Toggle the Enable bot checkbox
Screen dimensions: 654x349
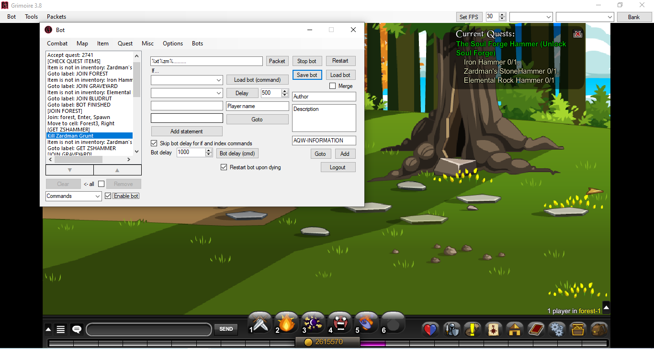coord(108,196)
